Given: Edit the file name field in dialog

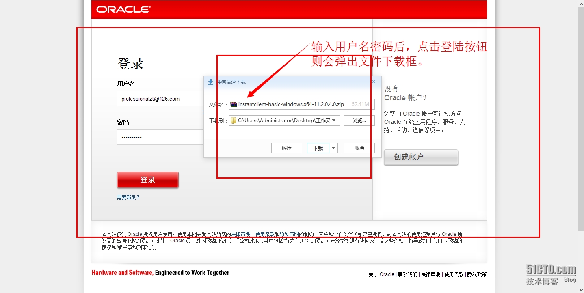Looking at the screenshot, I should (x=301, y=104).
